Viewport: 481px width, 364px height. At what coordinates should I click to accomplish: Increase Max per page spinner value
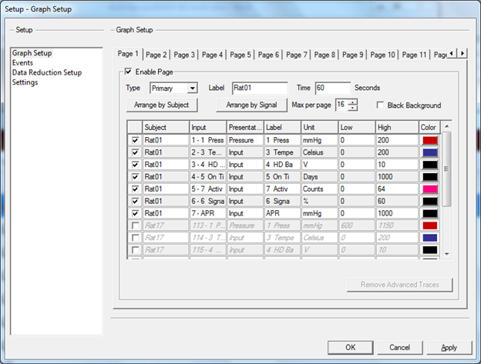[353, 102]
